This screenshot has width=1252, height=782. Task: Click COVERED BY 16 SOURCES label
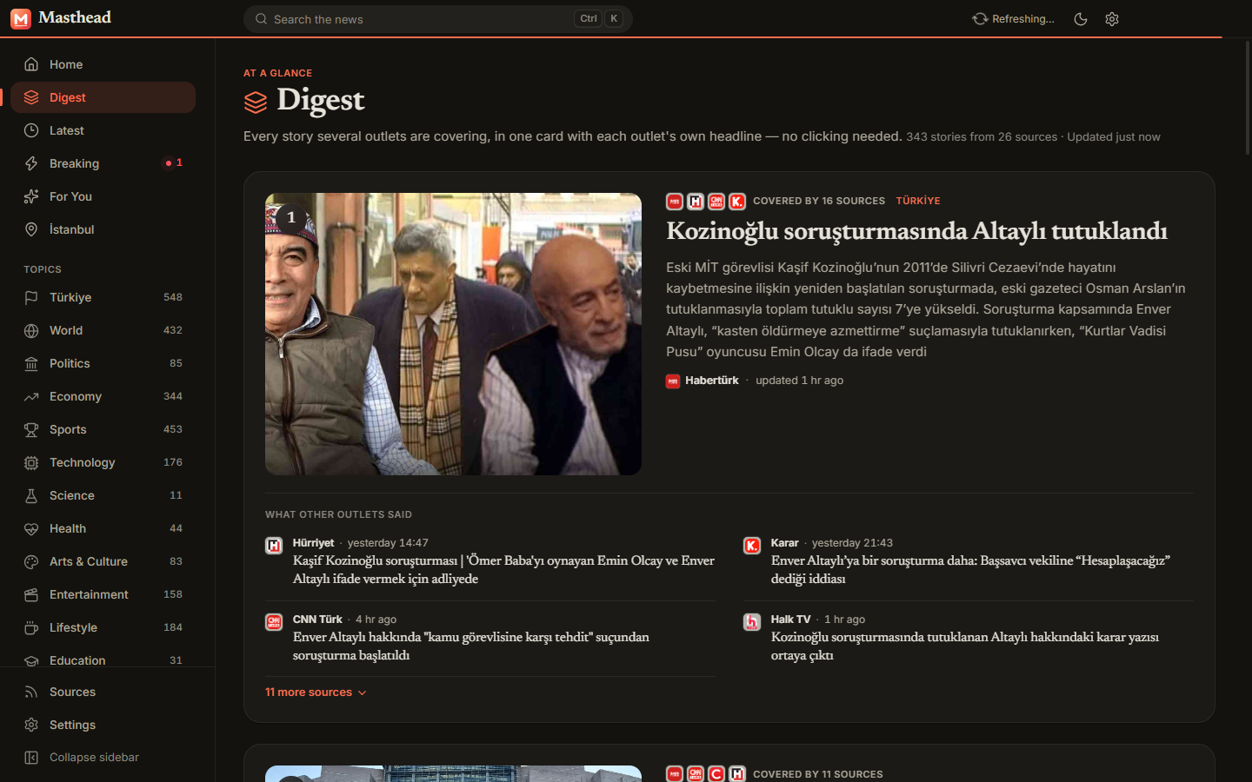pyautogui.click(x=819, y=201)
